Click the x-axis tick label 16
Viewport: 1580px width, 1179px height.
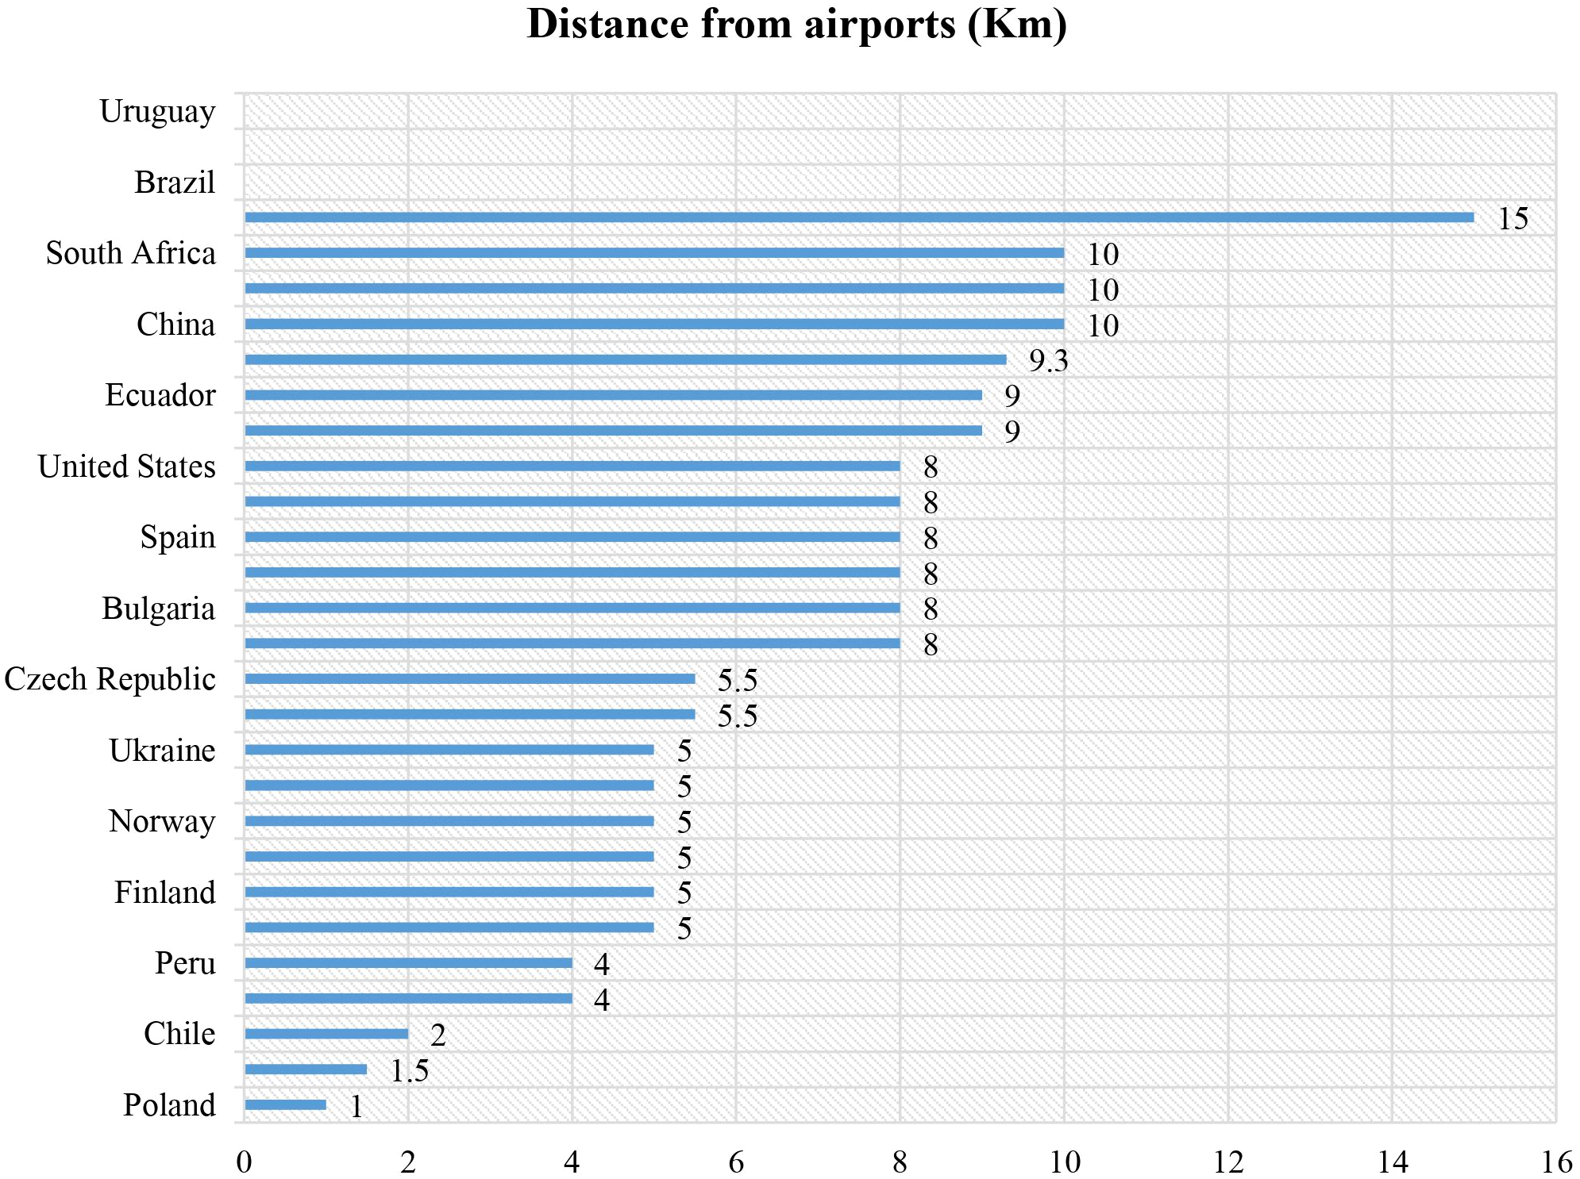[x=1556, y=1162]
